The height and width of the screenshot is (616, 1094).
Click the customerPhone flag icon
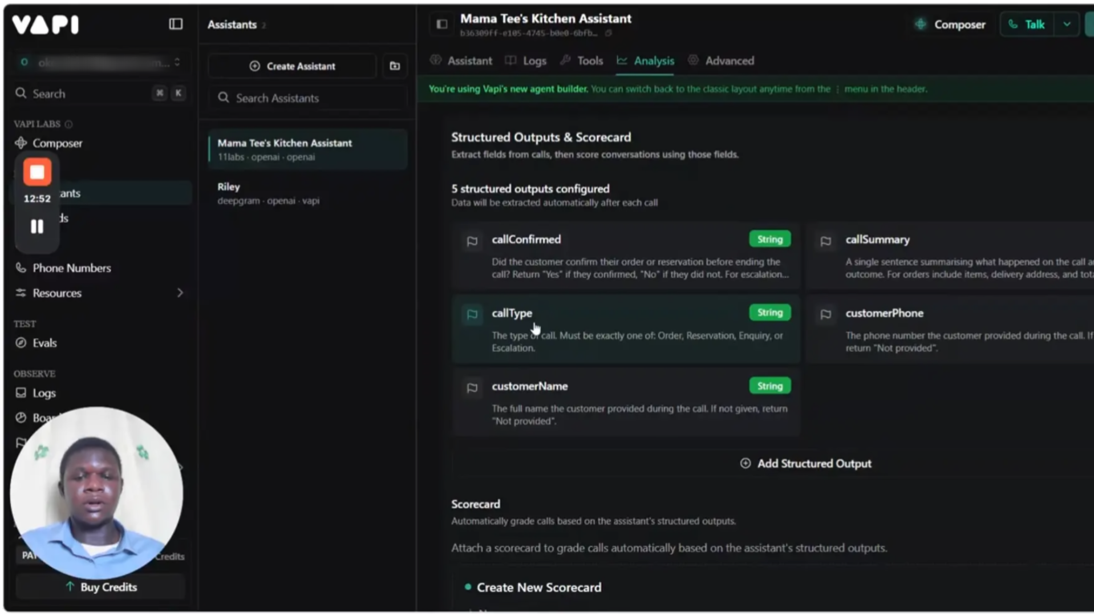pyautogui.click(x=825, y=314)
